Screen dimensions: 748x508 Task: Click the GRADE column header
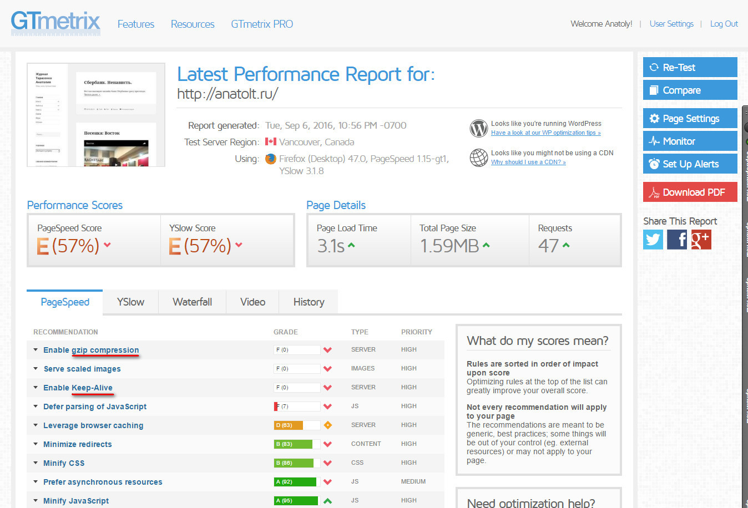tap(286, 332)
